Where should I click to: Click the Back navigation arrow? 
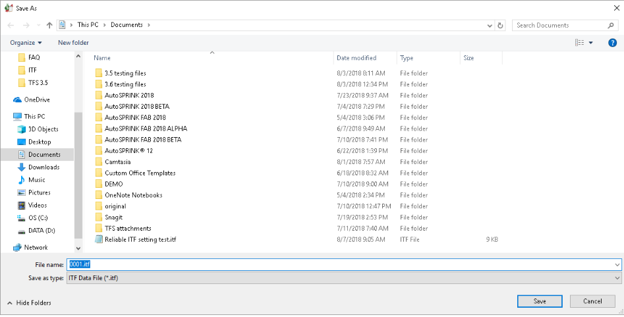point(11,25)
